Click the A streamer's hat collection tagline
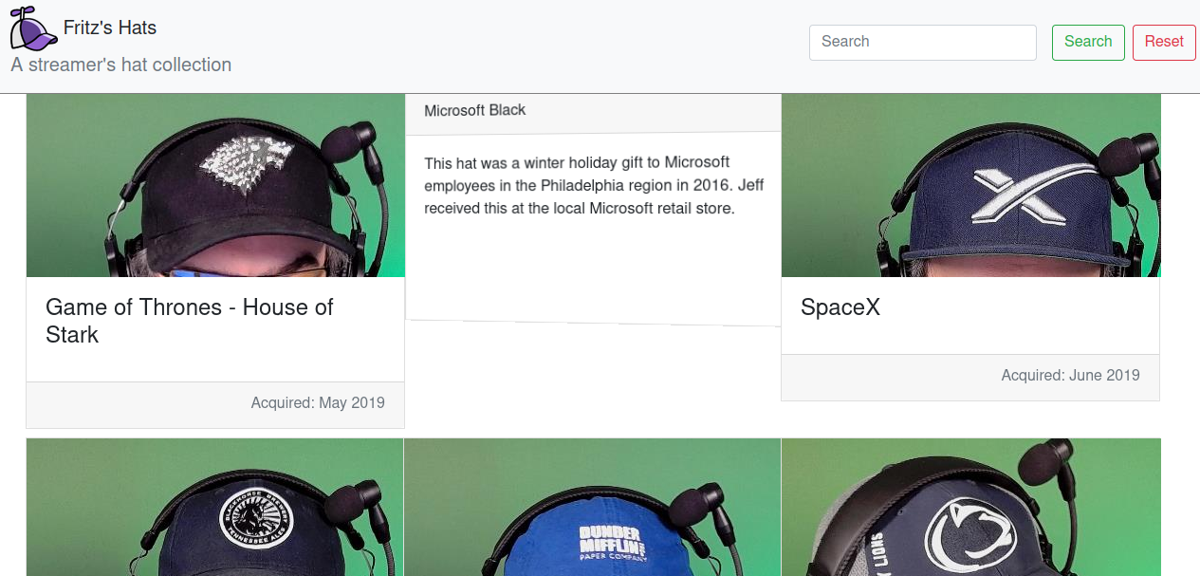1200x576 pixels. (121, 65)
